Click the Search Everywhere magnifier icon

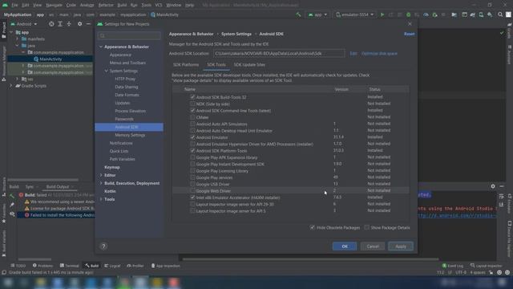[x=500, y=14]
